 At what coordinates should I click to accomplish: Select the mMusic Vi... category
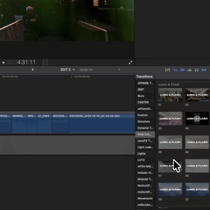click(145, 173)
